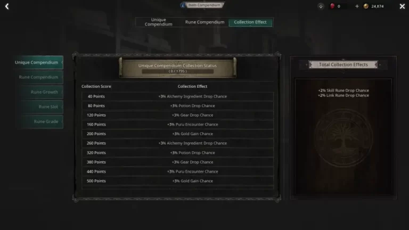Select the Collection Effect tab

click(250, 22)
